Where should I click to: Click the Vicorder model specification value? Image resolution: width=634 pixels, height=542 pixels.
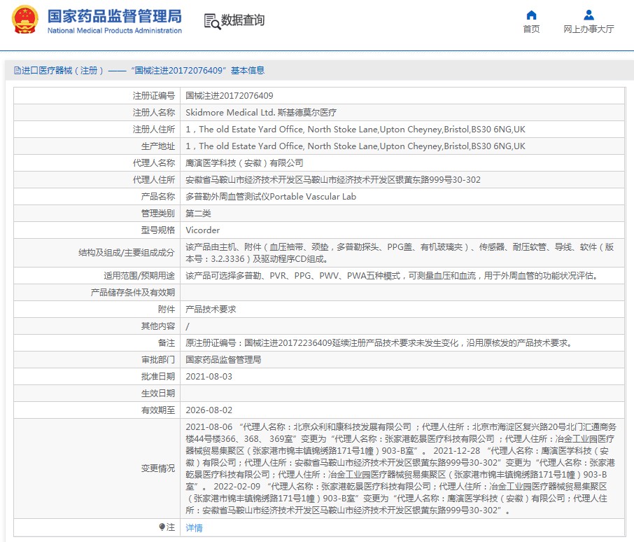(202, 230)
